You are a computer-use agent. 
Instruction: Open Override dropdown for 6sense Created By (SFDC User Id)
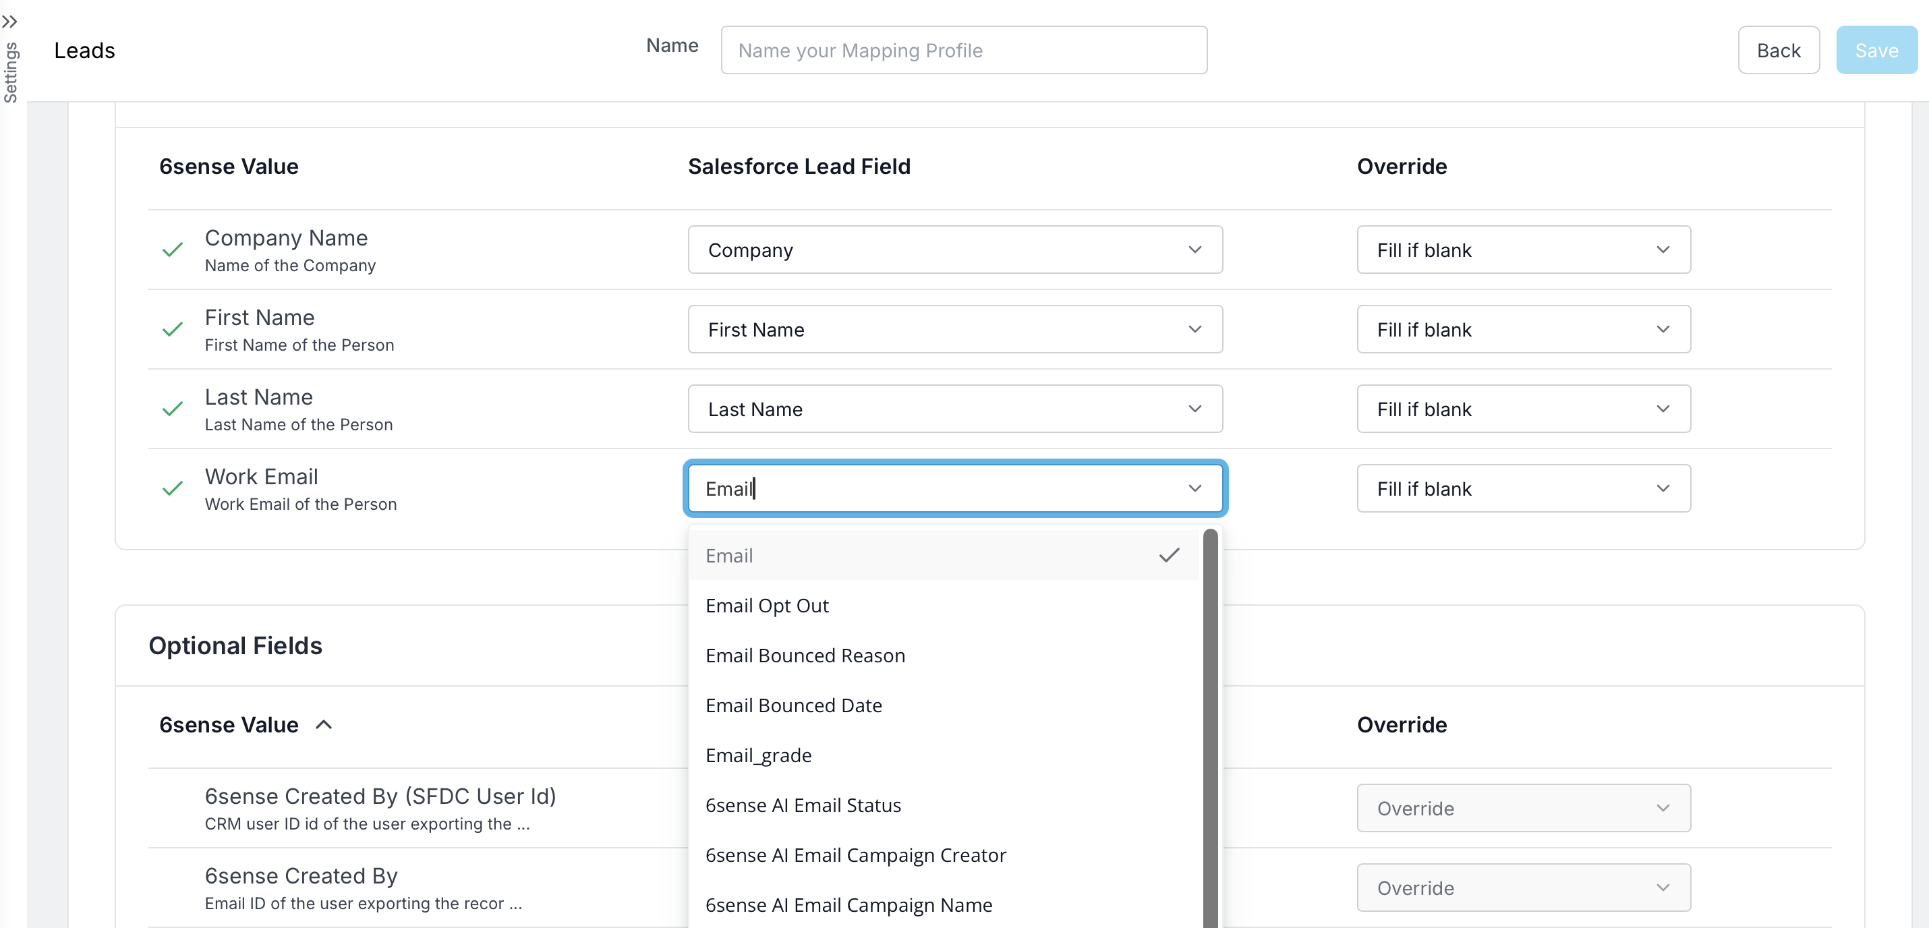pyautogui.click(x=1523, y=807)
